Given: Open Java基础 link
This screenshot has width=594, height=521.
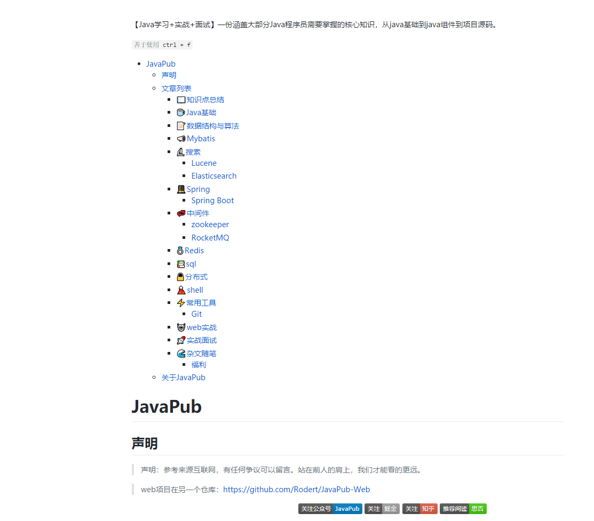Looking at the screenshot, I should click(x=201, y=113).
